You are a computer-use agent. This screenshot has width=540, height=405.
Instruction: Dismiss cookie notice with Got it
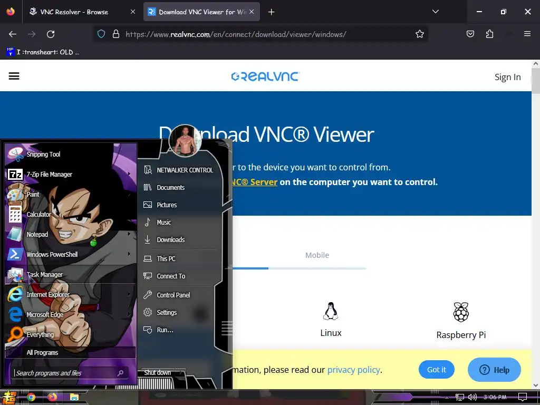click(436, 370)
